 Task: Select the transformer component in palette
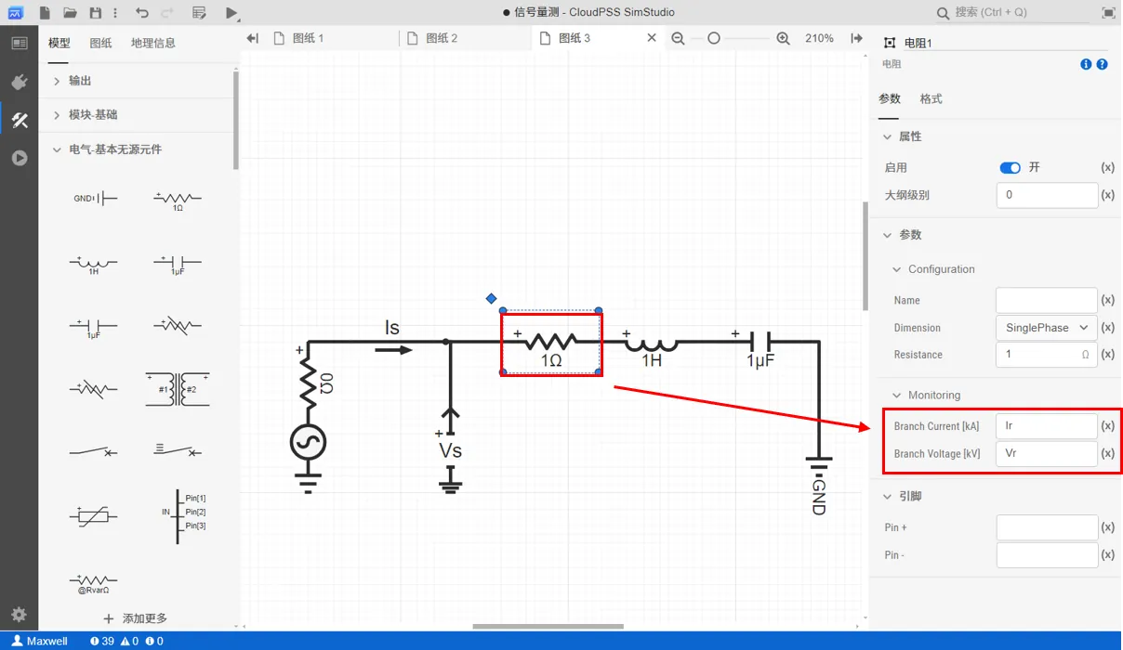(178, 389)
